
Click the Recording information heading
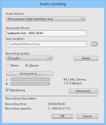21,98
